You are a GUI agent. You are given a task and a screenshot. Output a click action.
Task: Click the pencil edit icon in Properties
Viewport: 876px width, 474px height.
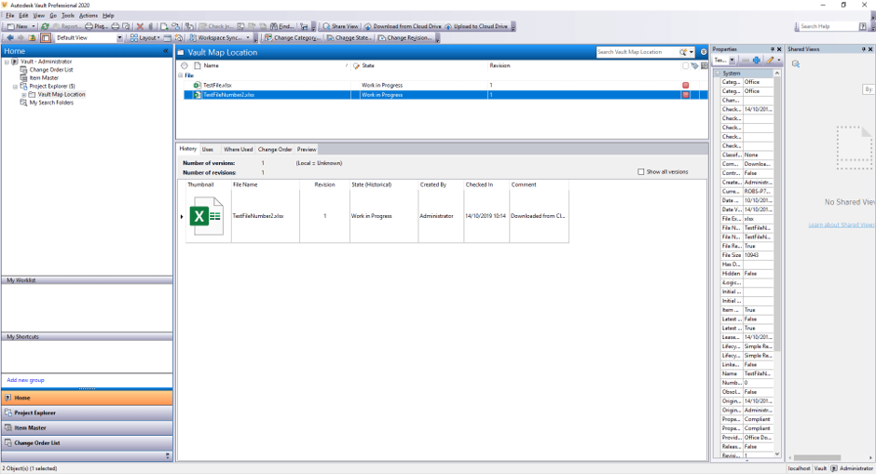tap(771, 61)
